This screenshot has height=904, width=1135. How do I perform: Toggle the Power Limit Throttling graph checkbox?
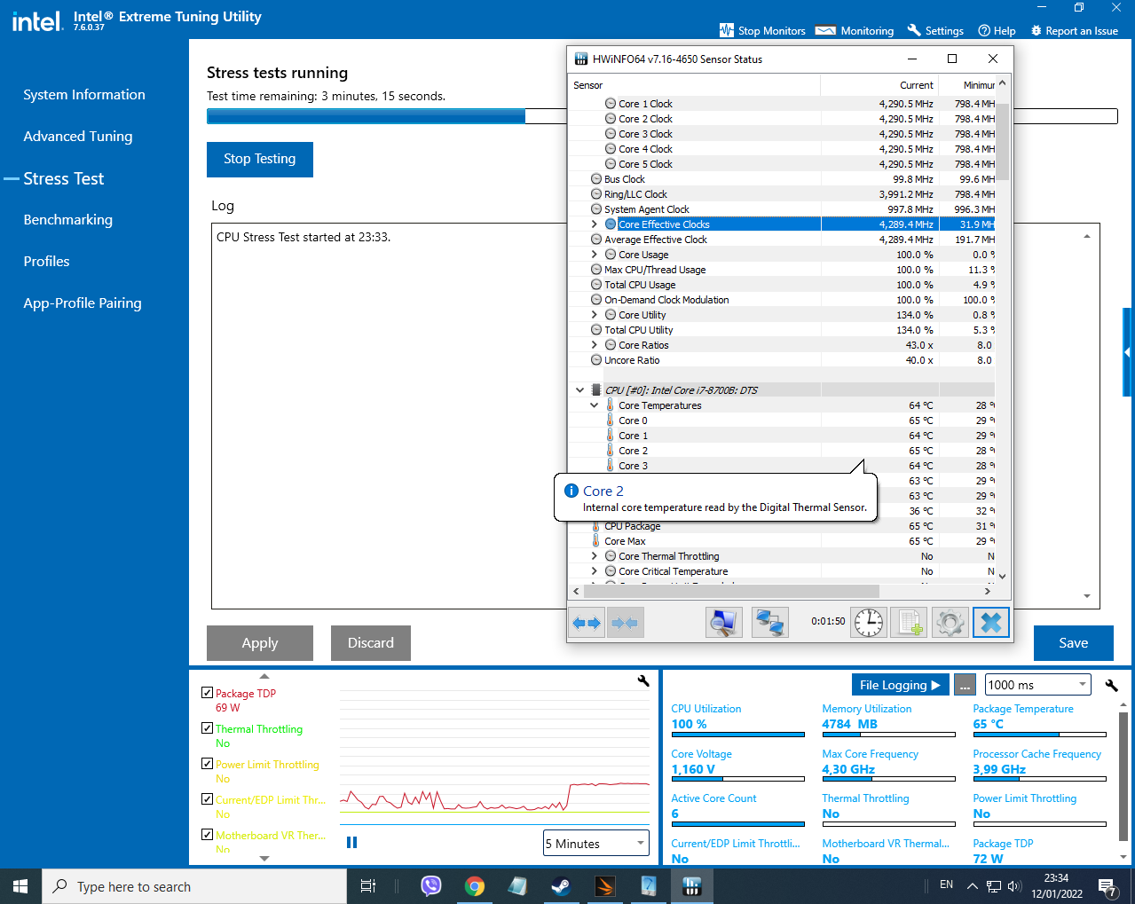(207, 764)
